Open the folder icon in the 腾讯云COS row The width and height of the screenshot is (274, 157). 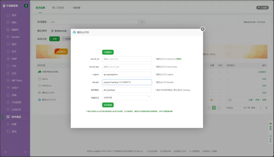tap(211, 100)
